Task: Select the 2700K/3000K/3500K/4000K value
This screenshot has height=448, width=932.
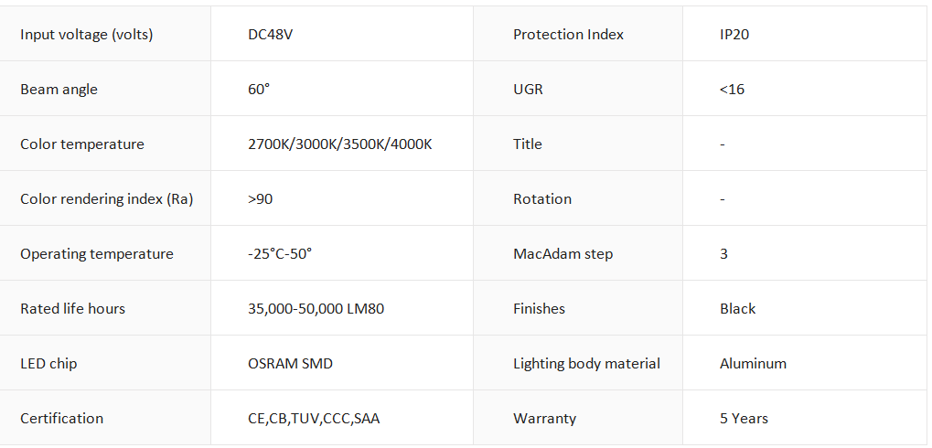Action: point(340,144)
